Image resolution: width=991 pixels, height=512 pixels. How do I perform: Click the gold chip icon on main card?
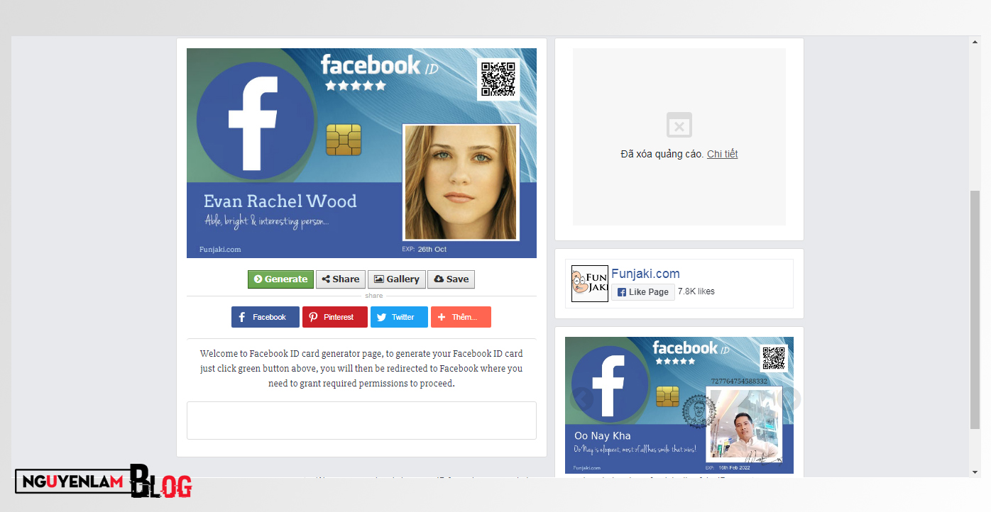(344, 140)
